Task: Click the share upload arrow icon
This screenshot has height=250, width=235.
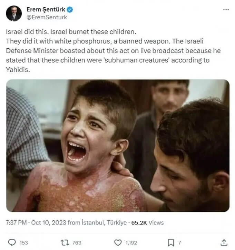Action: point(224,242)
